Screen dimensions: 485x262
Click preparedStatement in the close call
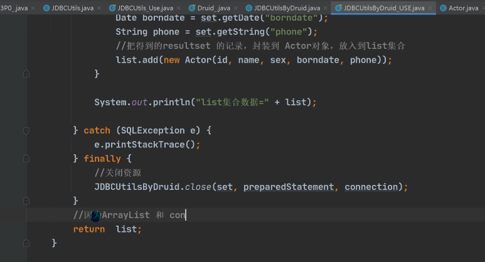288,187
